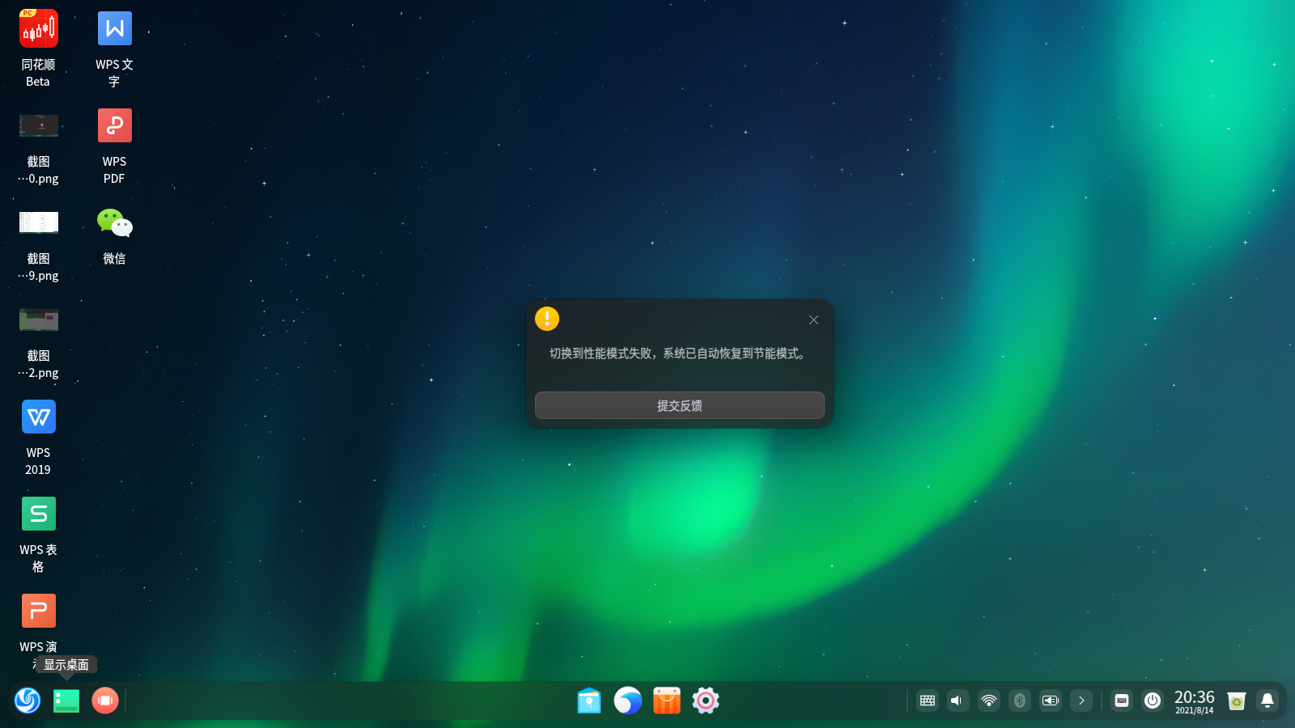Click the Bluetooth tray icon
The height and width of the screenshot is (728, 1295).
point(1020,700)
